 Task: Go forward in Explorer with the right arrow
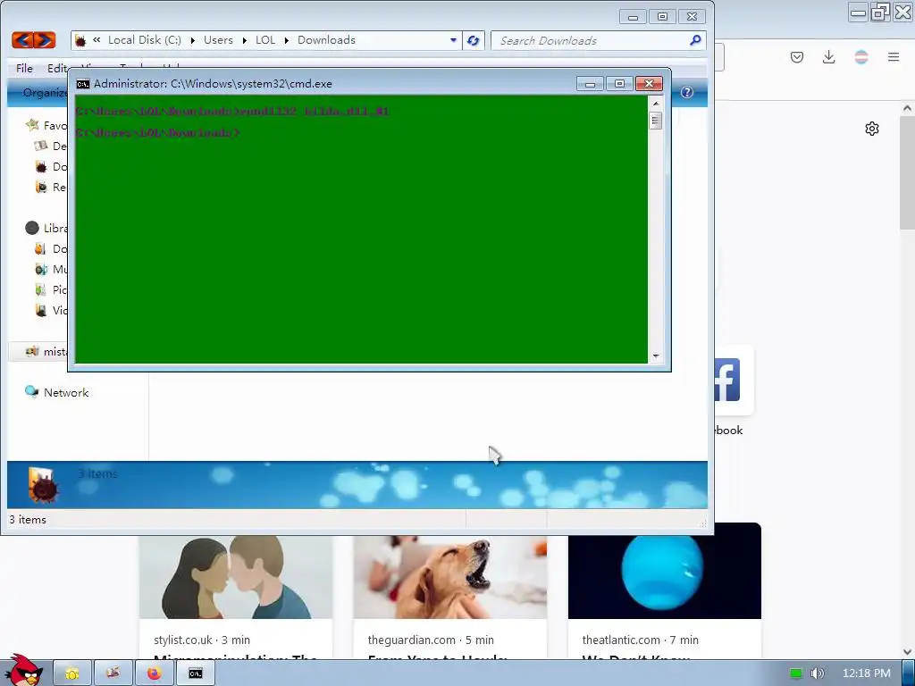[45, 40]
